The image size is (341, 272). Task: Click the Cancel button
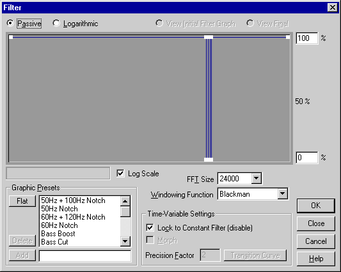pos(316,241)
